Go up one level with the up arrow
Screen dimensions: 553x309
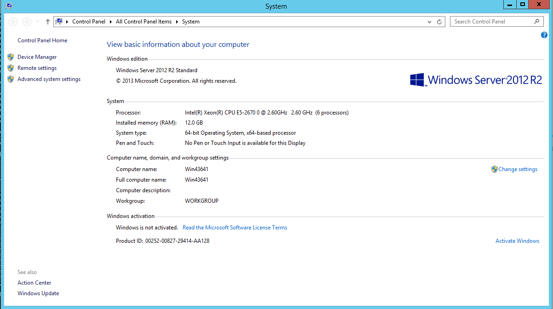tap(48, 22)
